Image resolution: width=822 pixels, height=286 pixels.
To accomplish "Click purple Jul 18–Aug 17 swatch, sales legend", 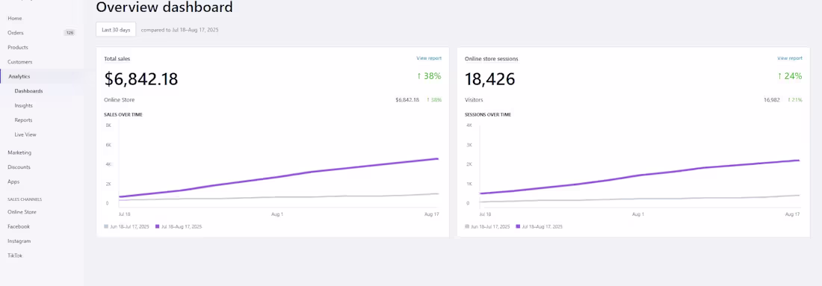I will point(158,227).
